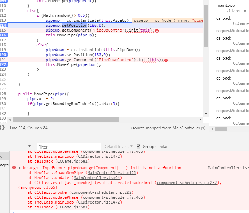249x213 pixels.
Task: Click the code editor scroll-left arrow
Action: [x=10, y=119]
